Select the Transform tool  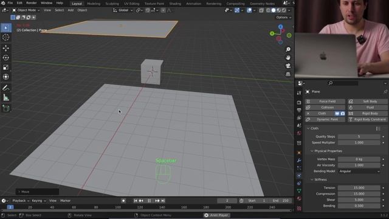(x=6, y=77)
